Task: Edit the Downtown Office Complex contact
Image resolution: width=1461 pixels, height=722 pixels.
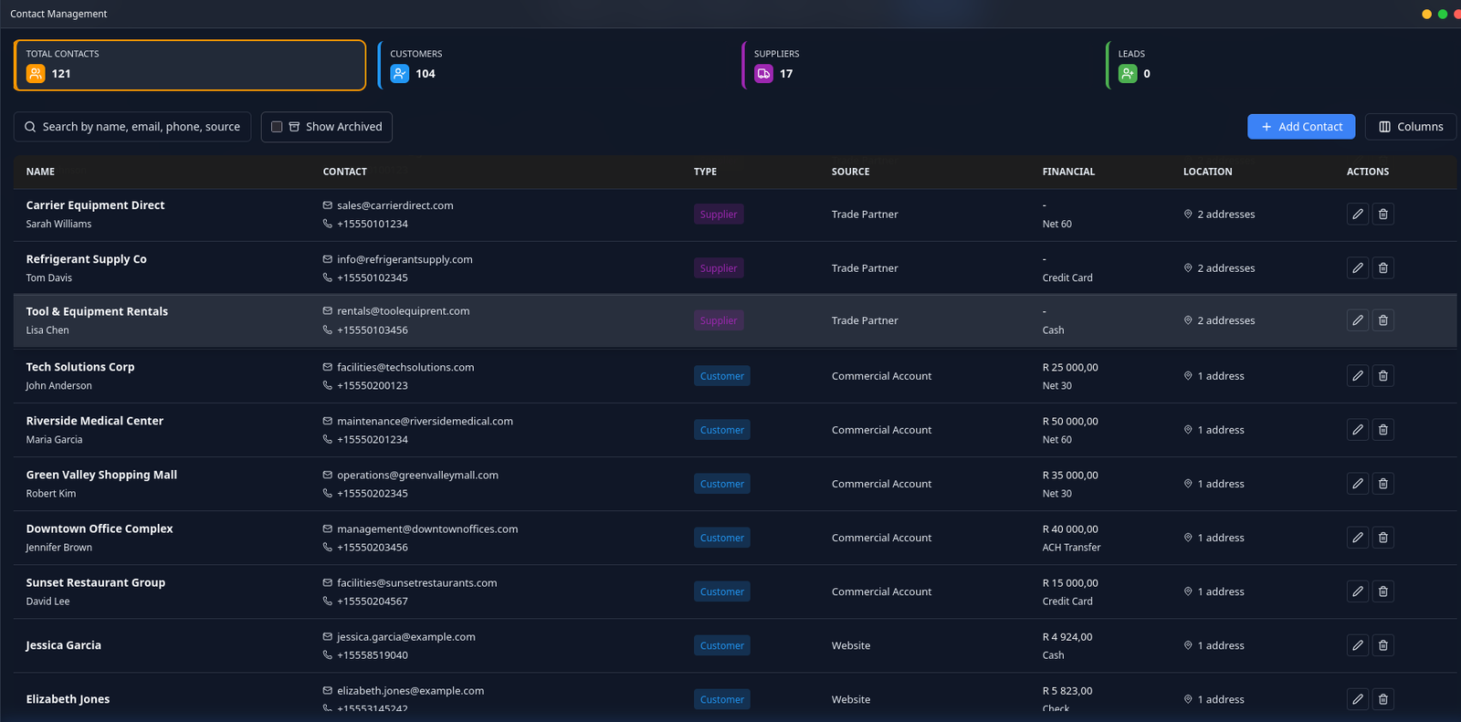Action: [1358, 537]
